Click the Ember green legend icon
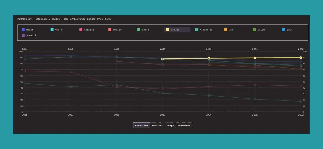This screenshot has width=323, height=149. (139, 30)
